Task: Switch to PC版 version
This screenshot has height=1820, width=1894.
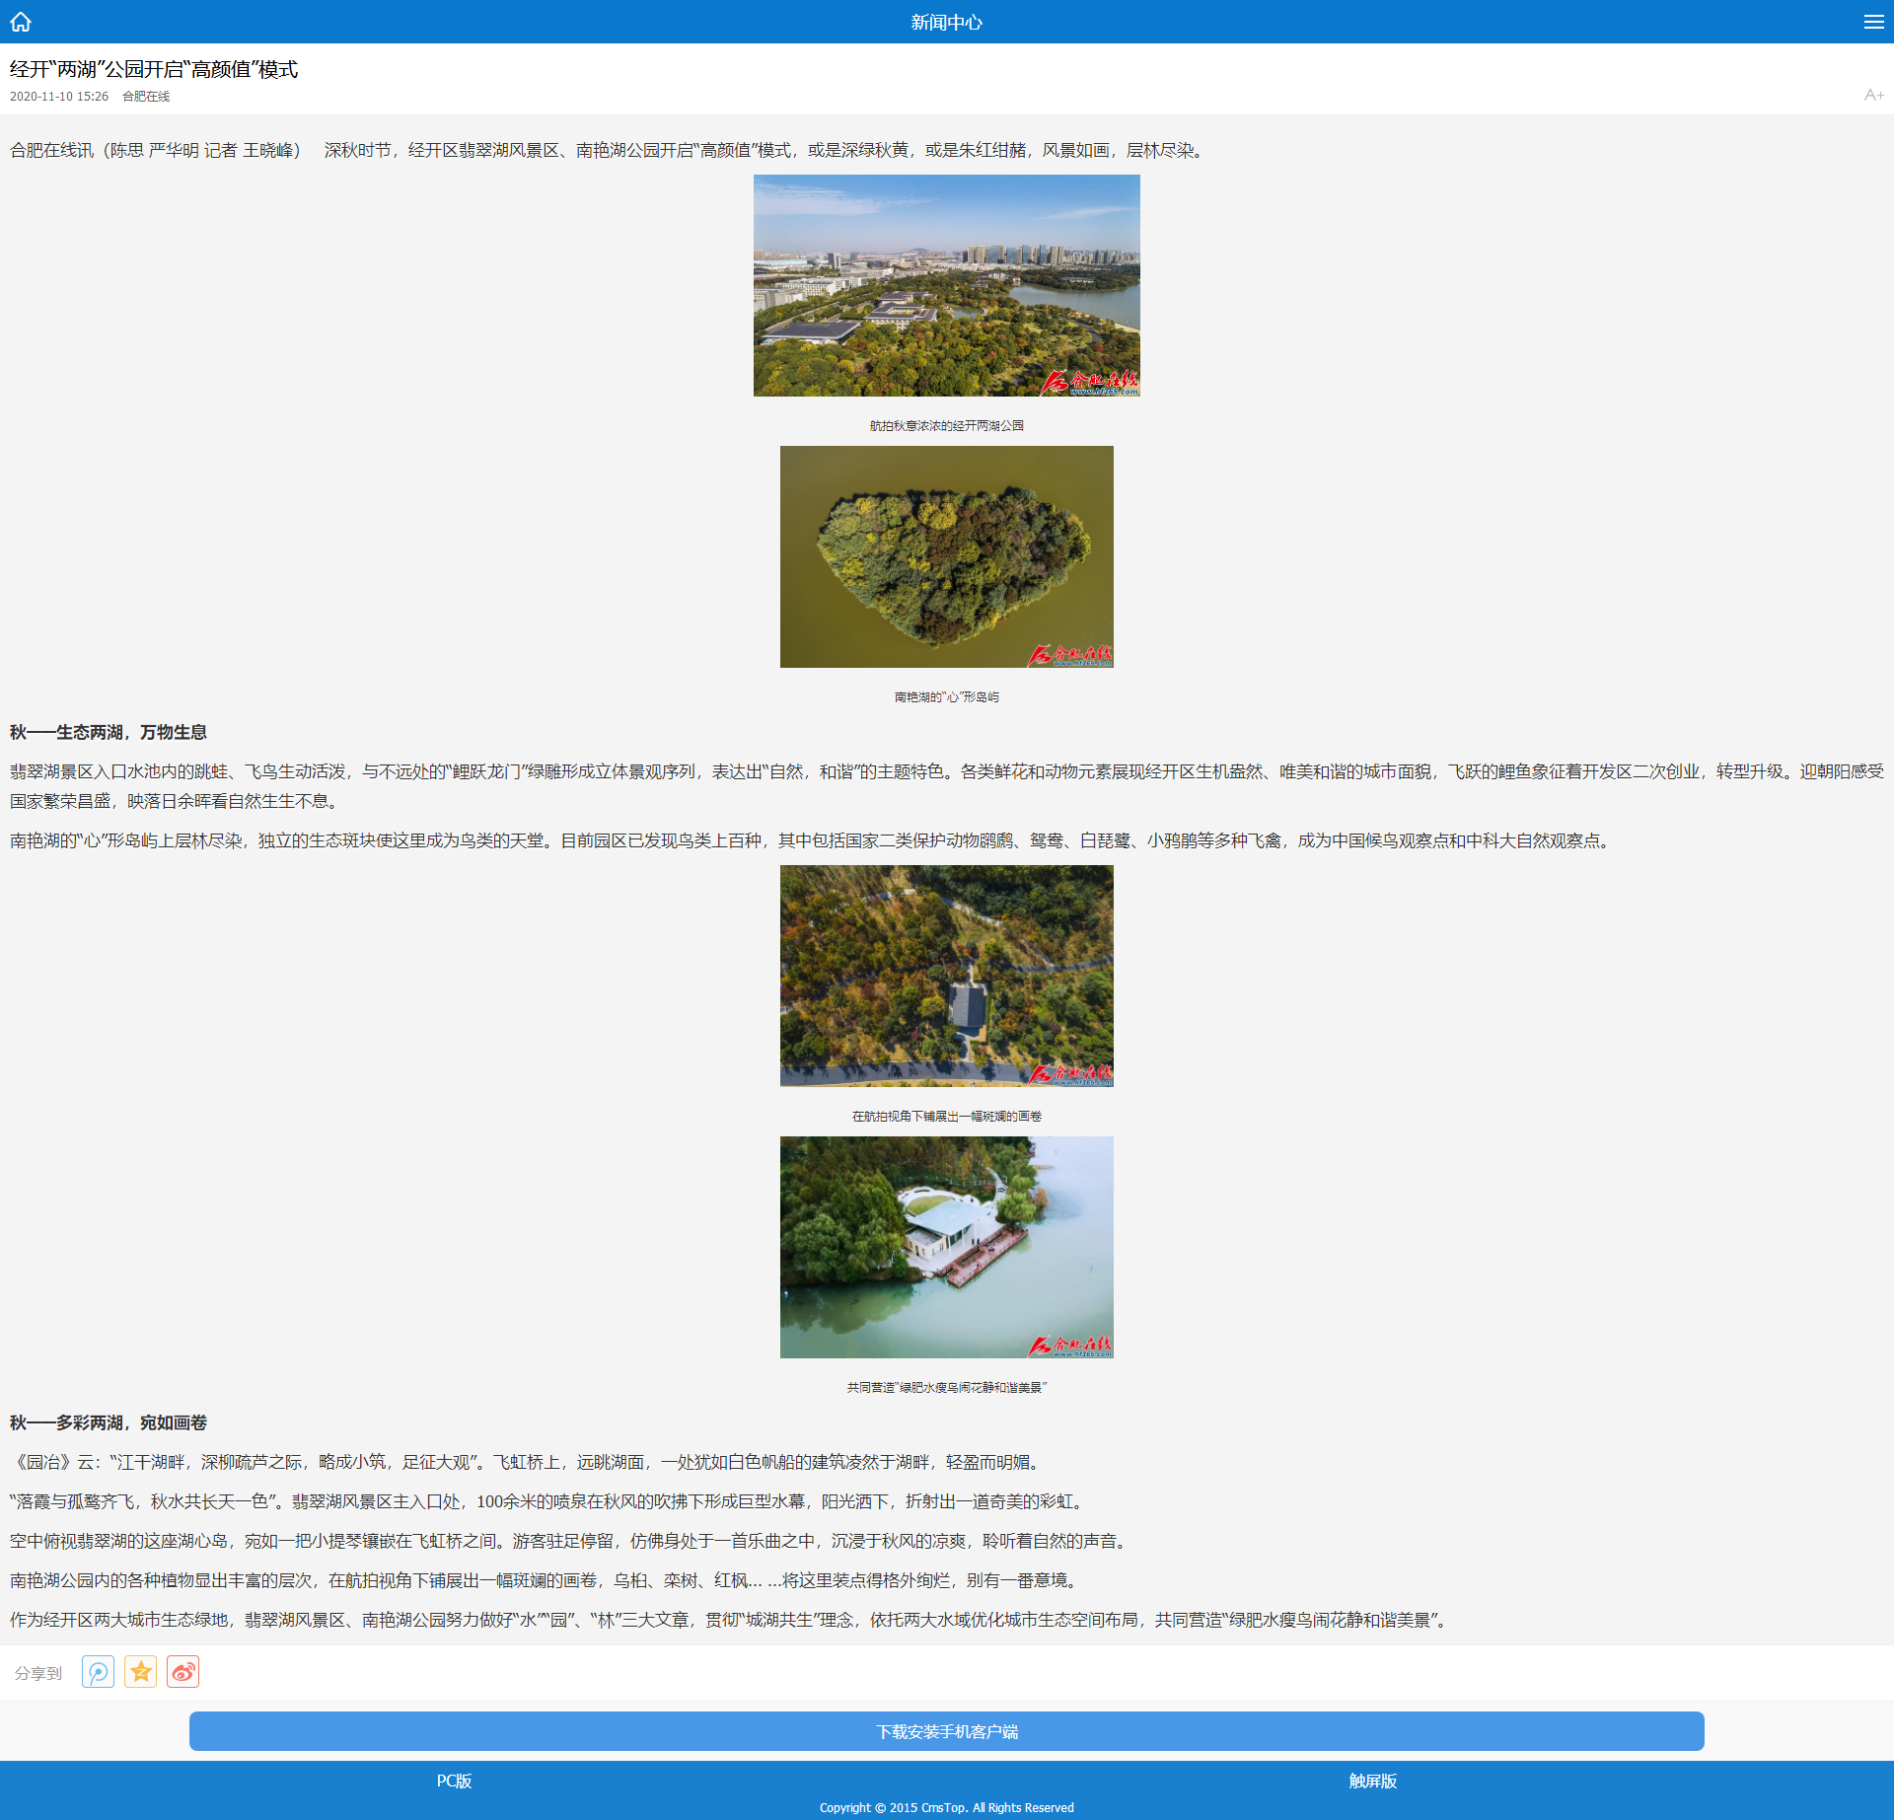Action: click(x=454, y=1781)
